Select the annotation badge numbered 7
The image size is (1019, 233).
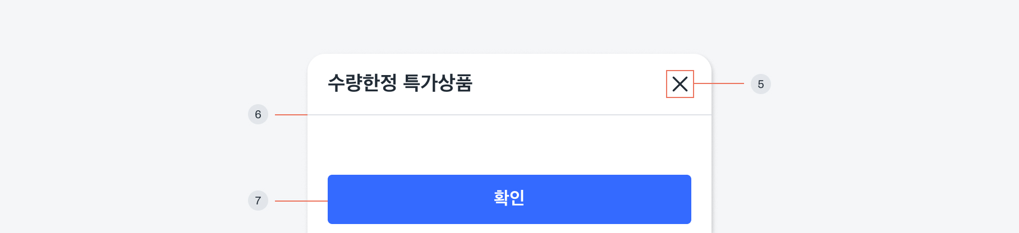click(258, 201)
